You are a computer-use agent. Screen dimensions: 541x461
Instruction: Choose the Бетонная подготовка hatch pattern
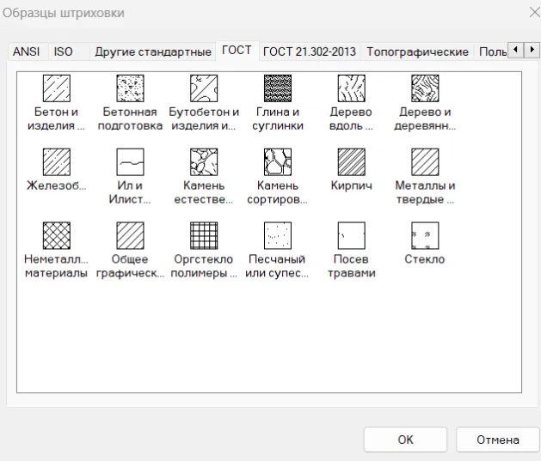pyautogui.click(x=131, y=88)
